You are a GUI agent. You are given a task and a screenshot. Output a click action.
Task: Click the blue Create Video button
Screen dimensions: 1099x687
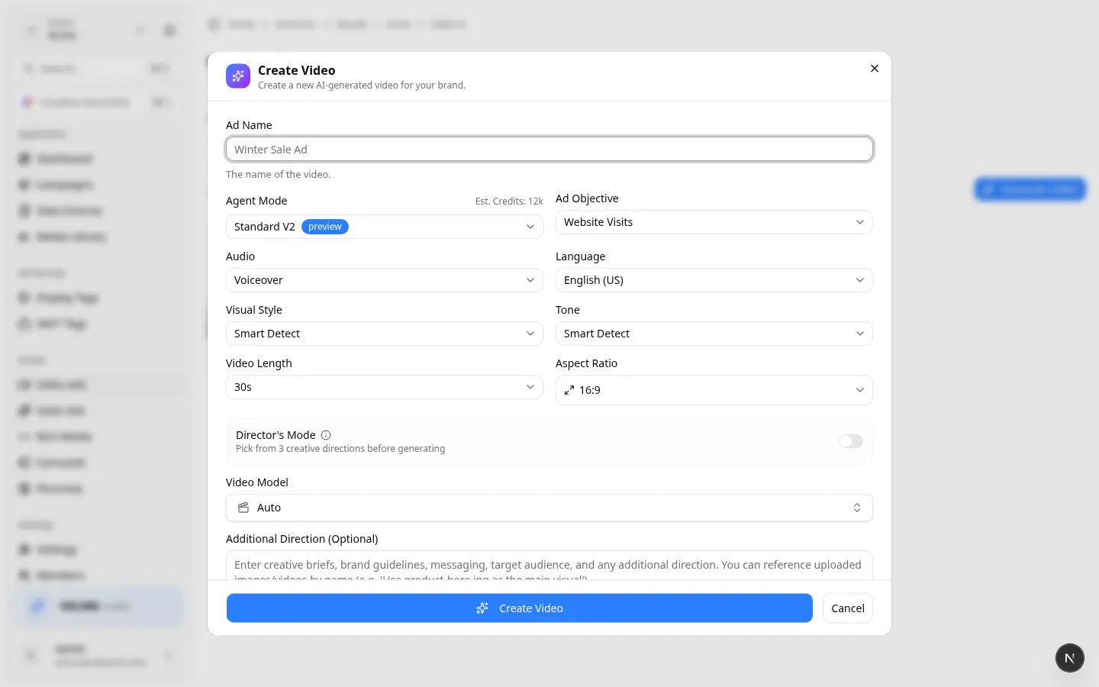(x=520, y=608)
